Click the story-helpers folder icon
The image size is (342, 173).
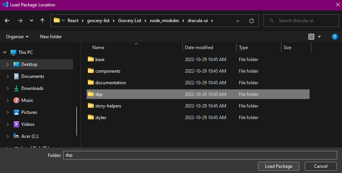click(91, 105)
